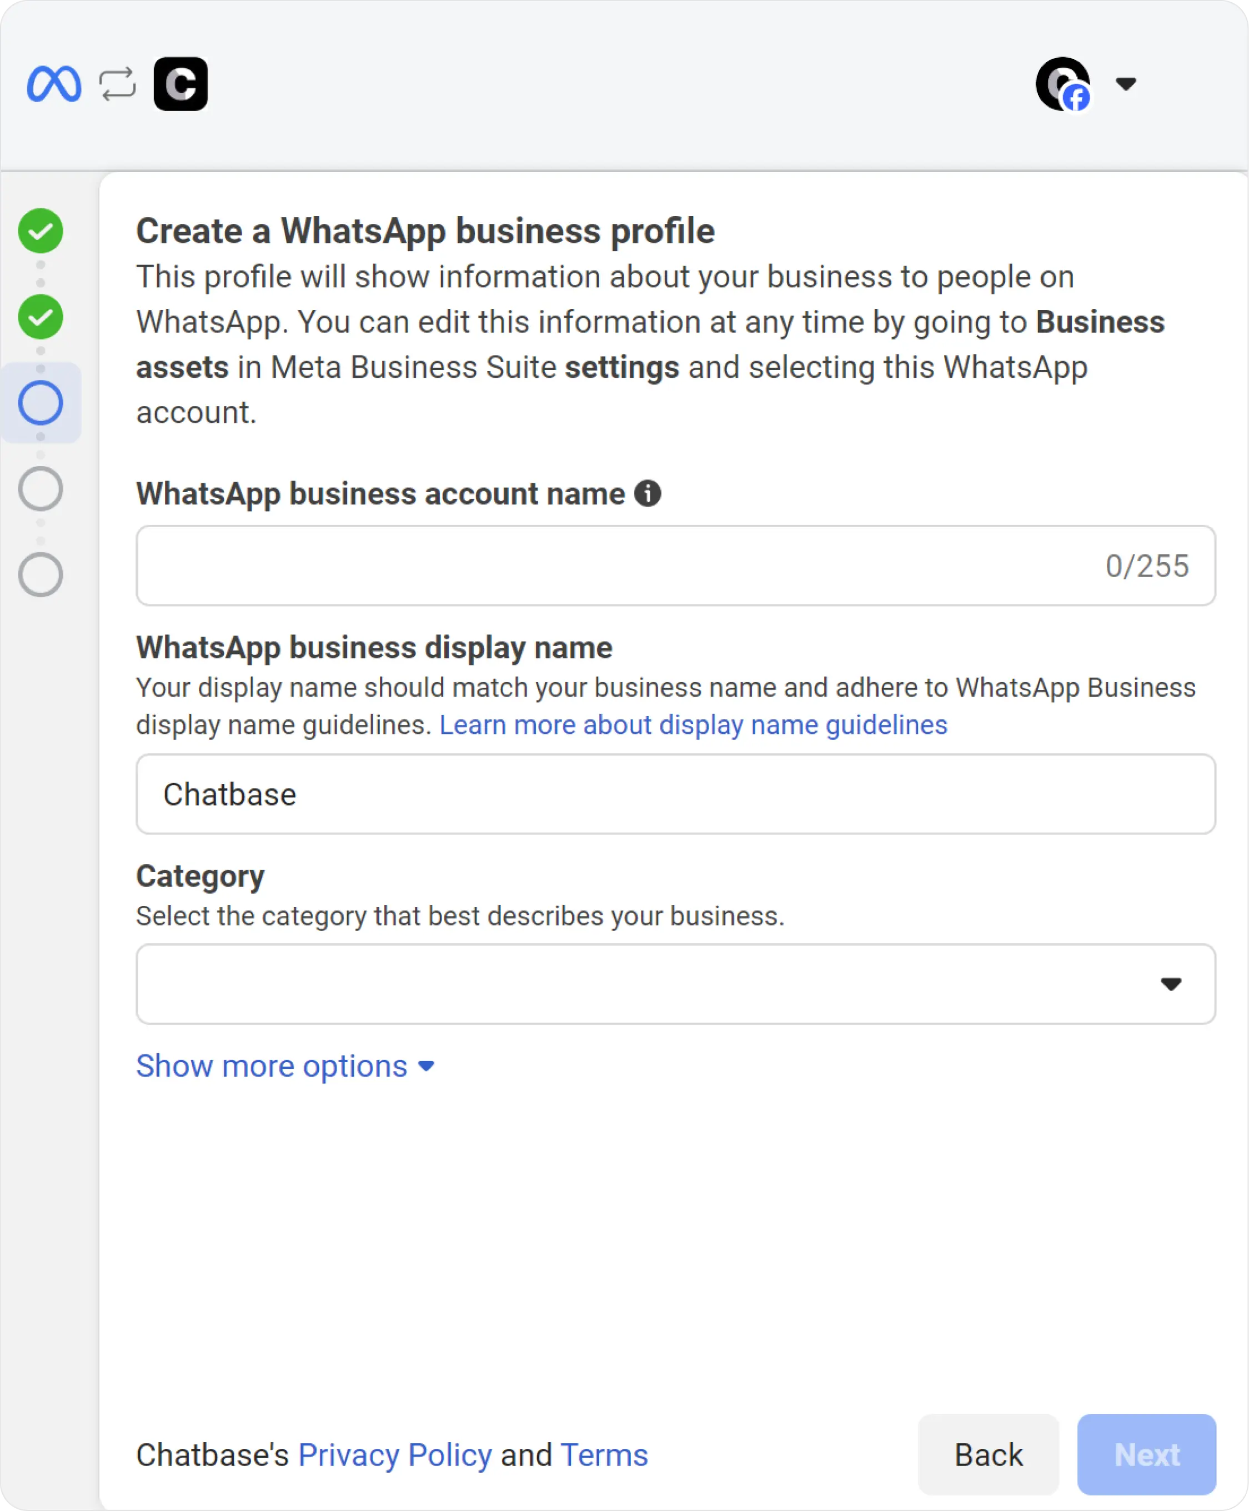Click the display name field containing Chatbase
The height and width of the screenshot is (1511, 1249).
(675, 794)
